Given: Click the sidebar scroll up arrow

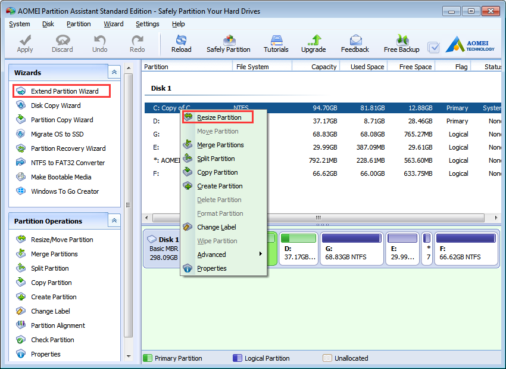Looking at the screenshot, I should pos(129,68).
